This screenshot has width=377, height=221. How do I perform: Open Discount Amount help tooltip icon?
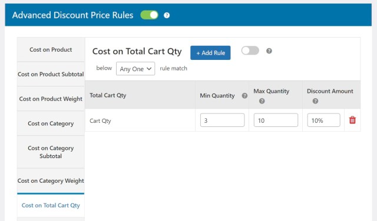[315, 101]
